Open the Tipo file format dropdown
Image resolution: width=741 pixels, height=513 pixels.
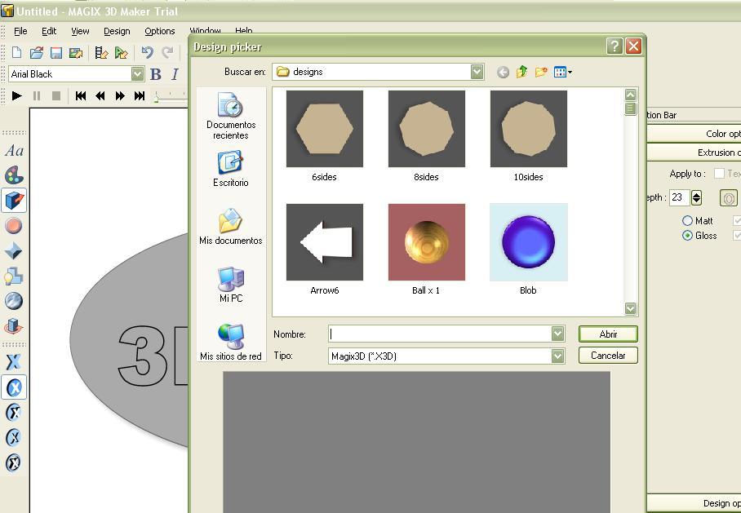tap(557, 356)
